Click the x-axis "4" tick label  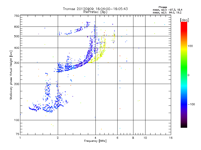95,138
